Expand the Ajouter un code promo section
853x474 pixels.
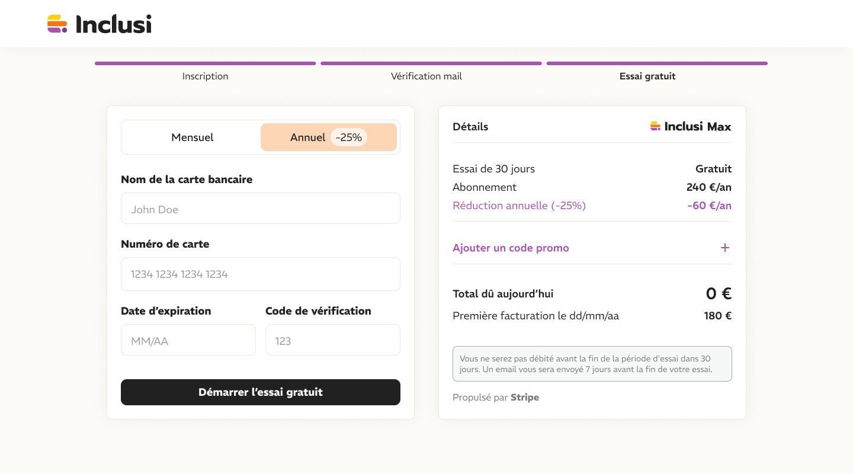(x=511, y=248)
